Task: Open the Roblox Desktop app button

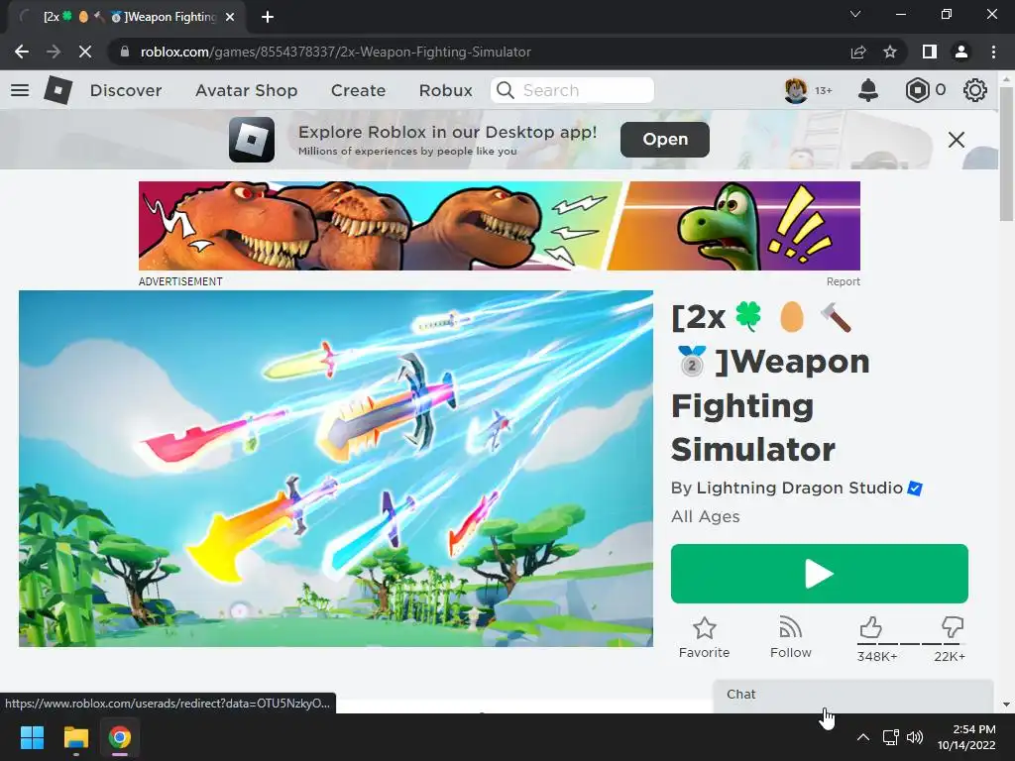Action: 665,139
